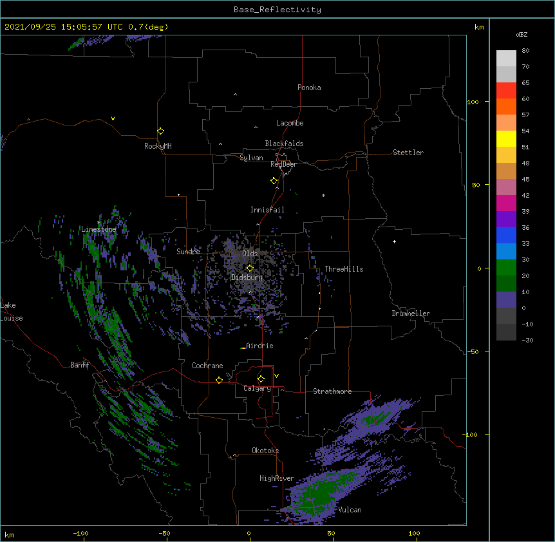Click the yellow diamond marker between Olds and Didsbury
Image resolution: width=555 pixels, height=542 pixels.
[250, 268]
